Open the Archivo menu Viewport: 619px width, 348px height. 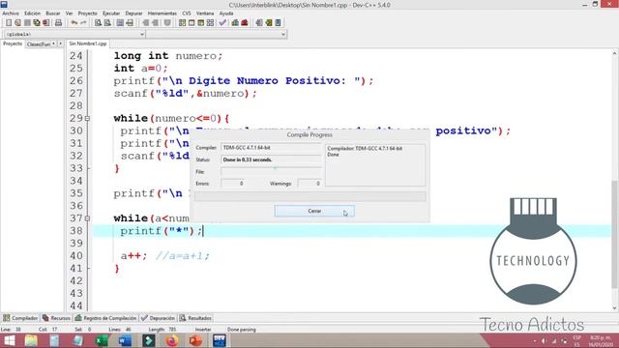coord(11,14)
